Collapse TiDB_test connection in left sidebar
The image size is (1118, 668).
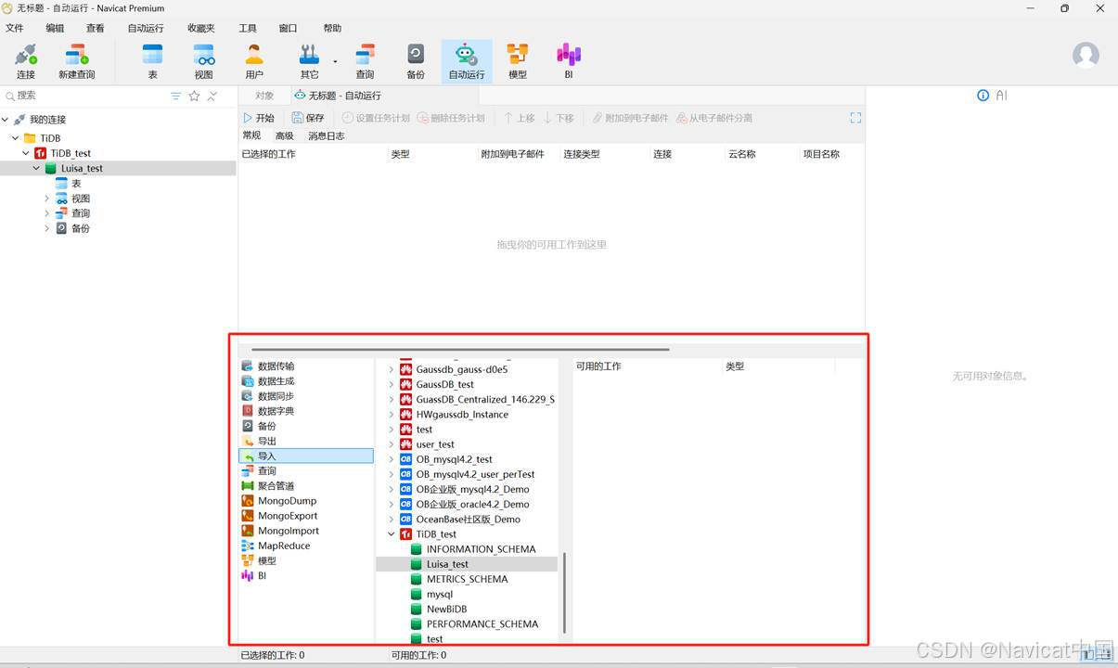tap(26, 153)
